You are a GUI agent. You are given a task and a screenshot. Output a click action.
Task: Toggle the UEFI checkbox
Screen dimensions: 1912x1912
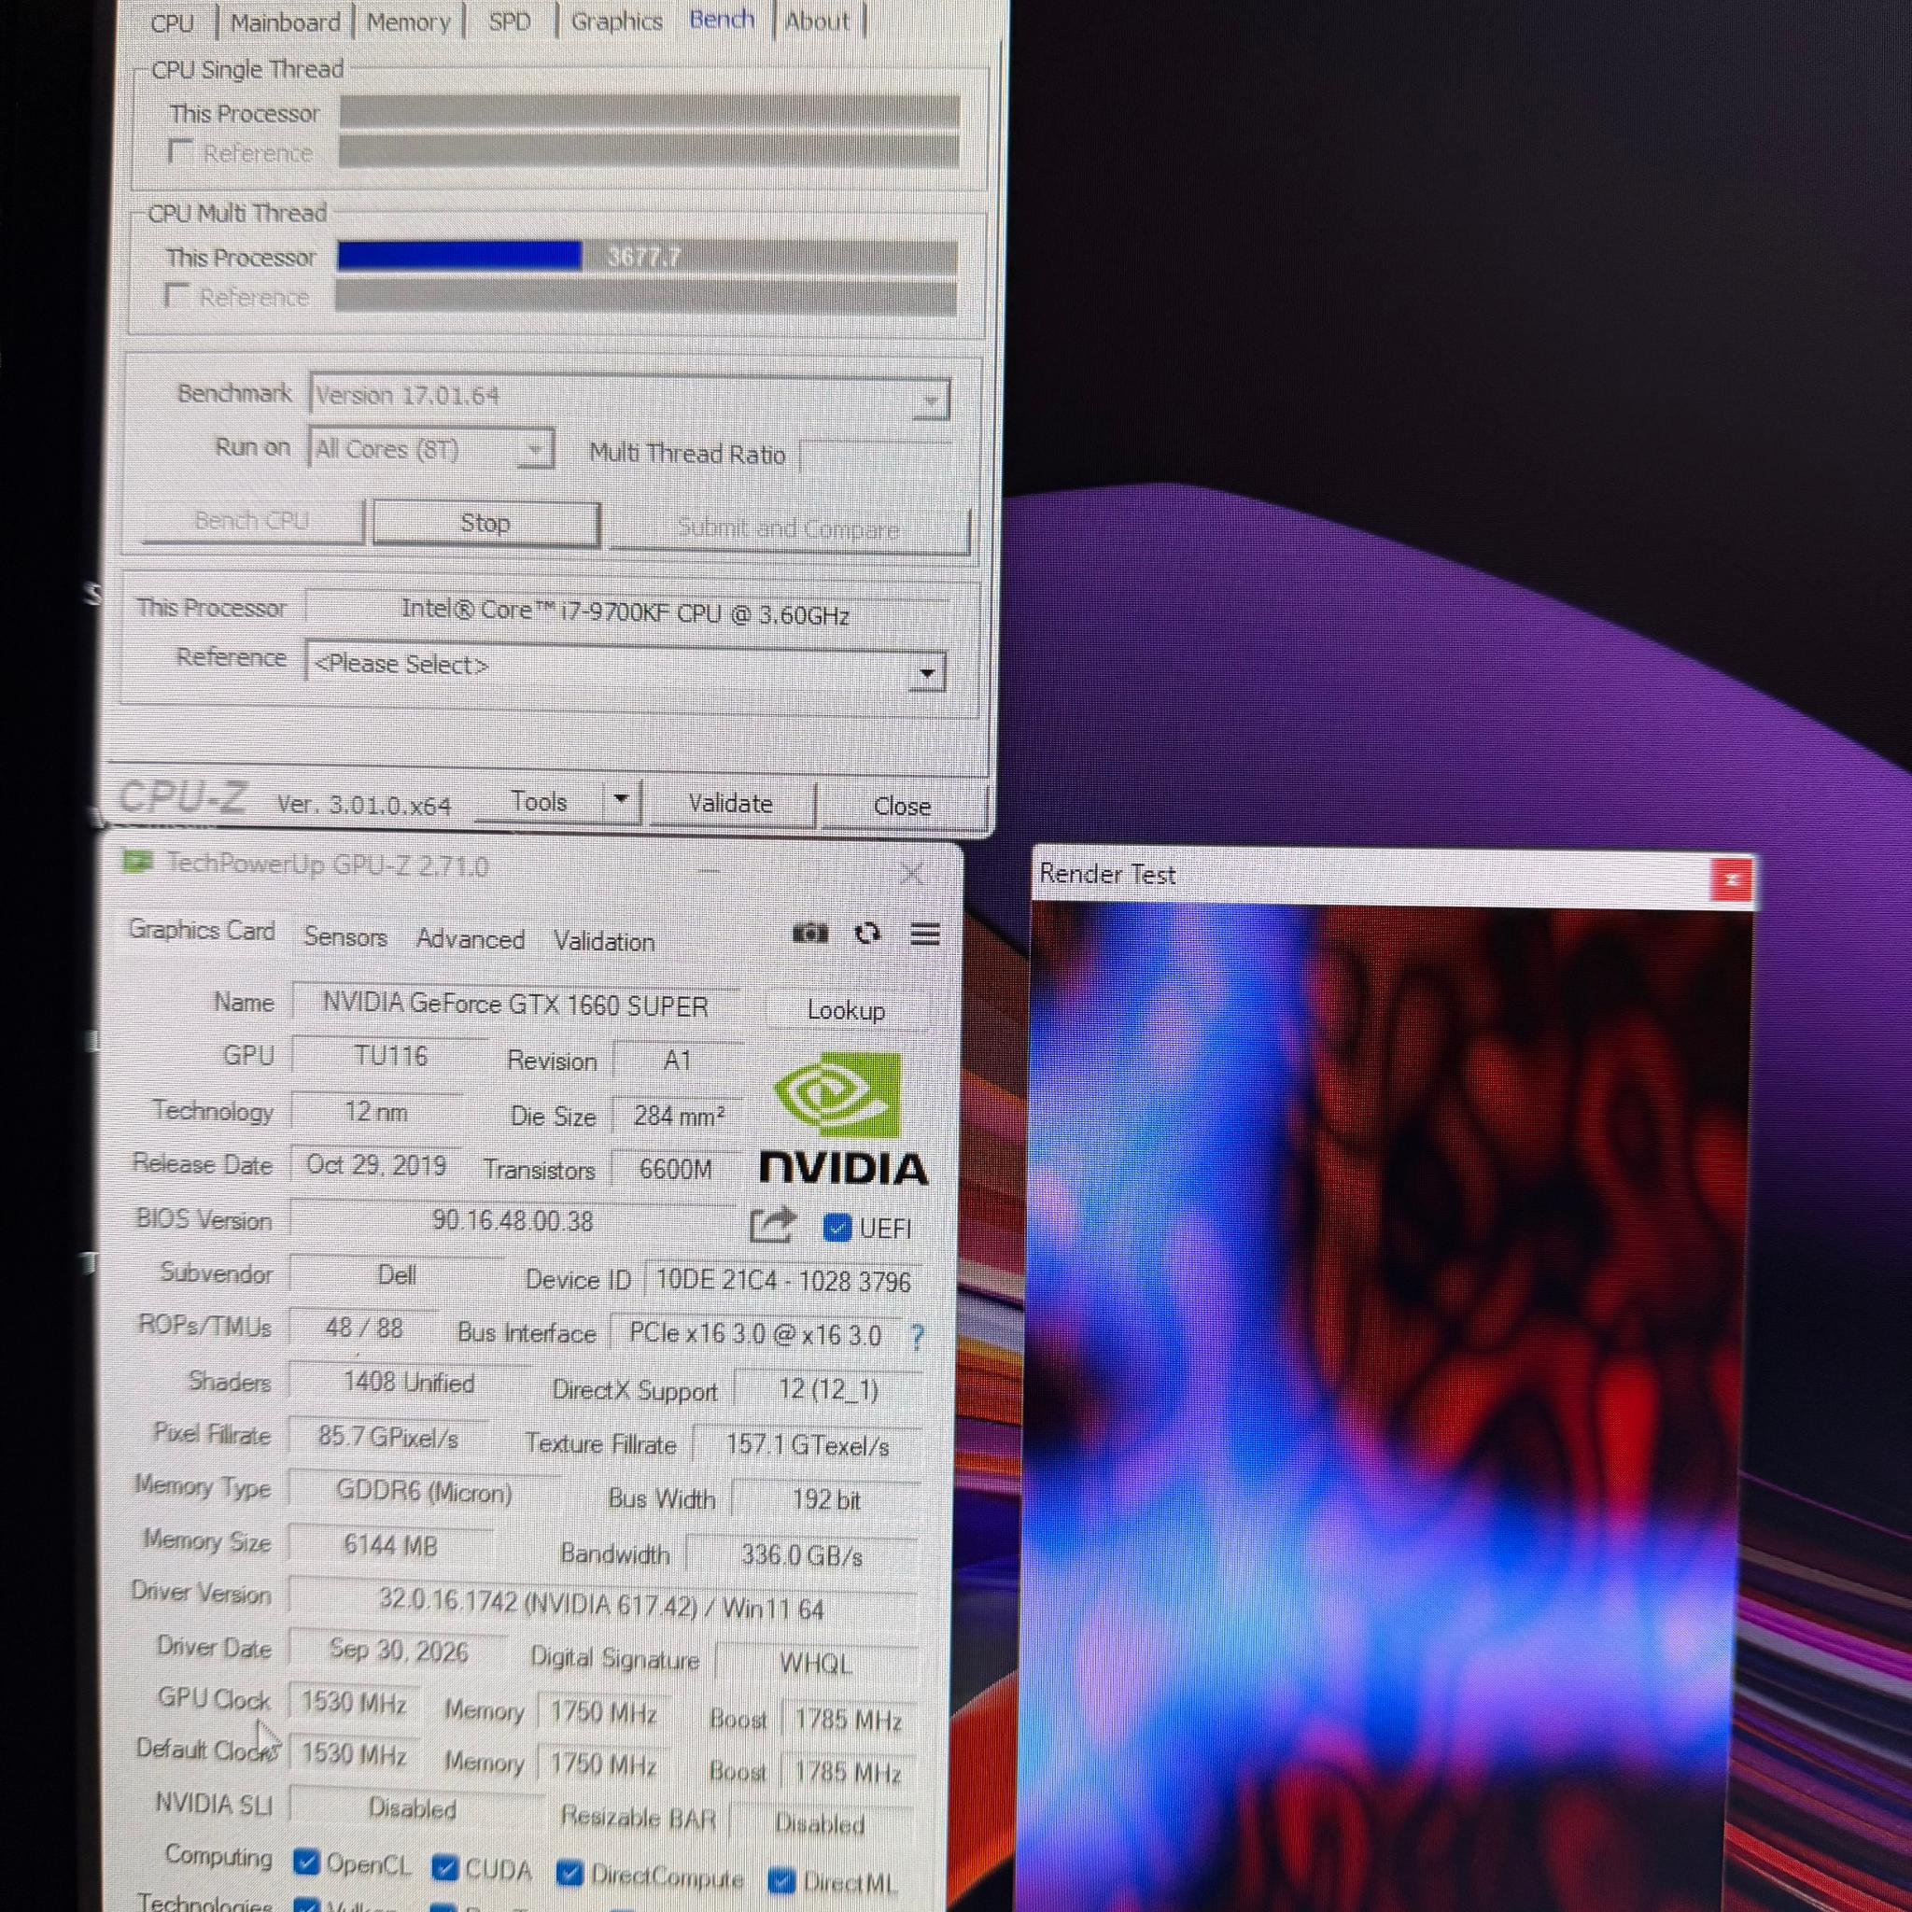point(837,1229)
